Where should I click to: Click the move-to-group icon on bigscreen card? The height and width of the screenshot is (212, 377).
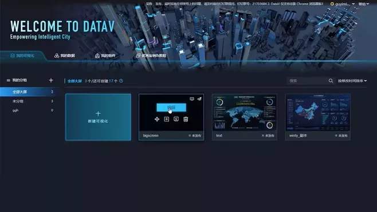pyautogui.click(x=157, y=119)
